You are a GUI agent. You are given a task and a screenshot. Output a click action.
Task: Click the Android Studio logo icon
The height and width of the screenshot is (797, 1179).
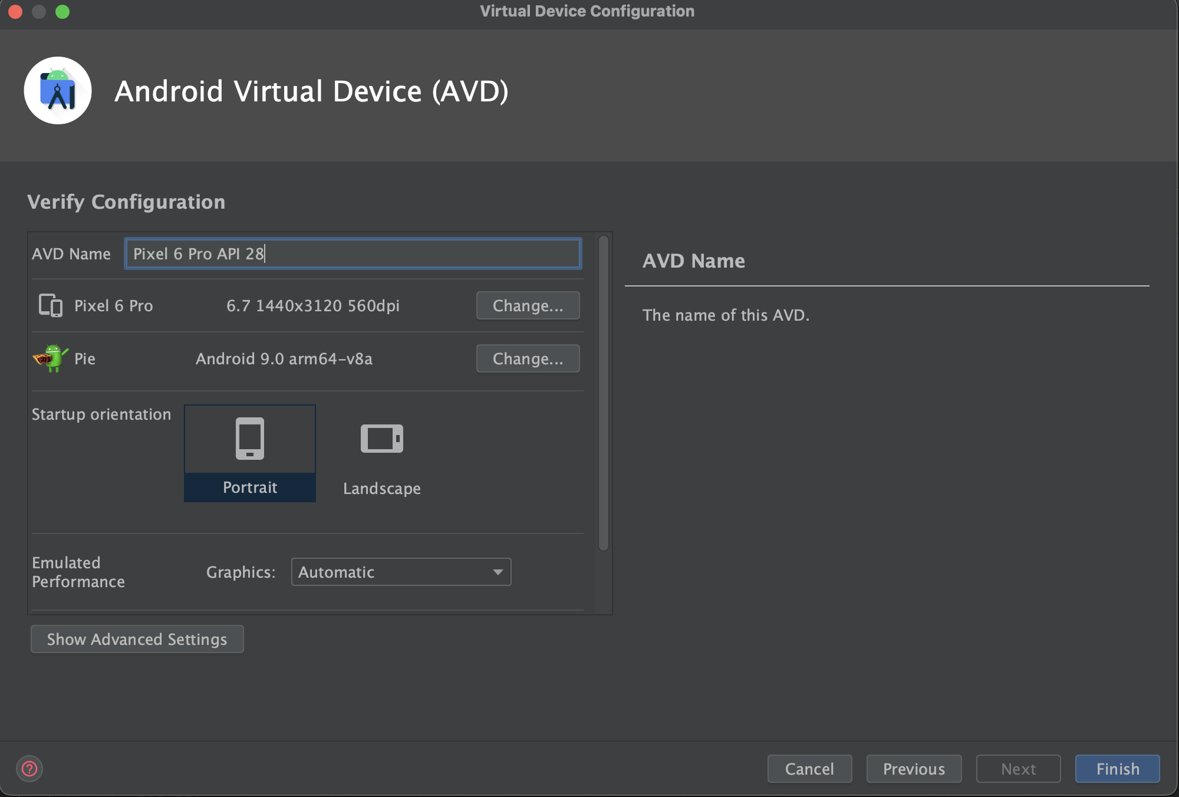point(58,91)
